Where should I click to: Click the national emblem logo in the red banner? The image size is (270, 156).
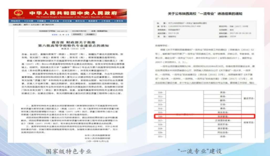18,13
